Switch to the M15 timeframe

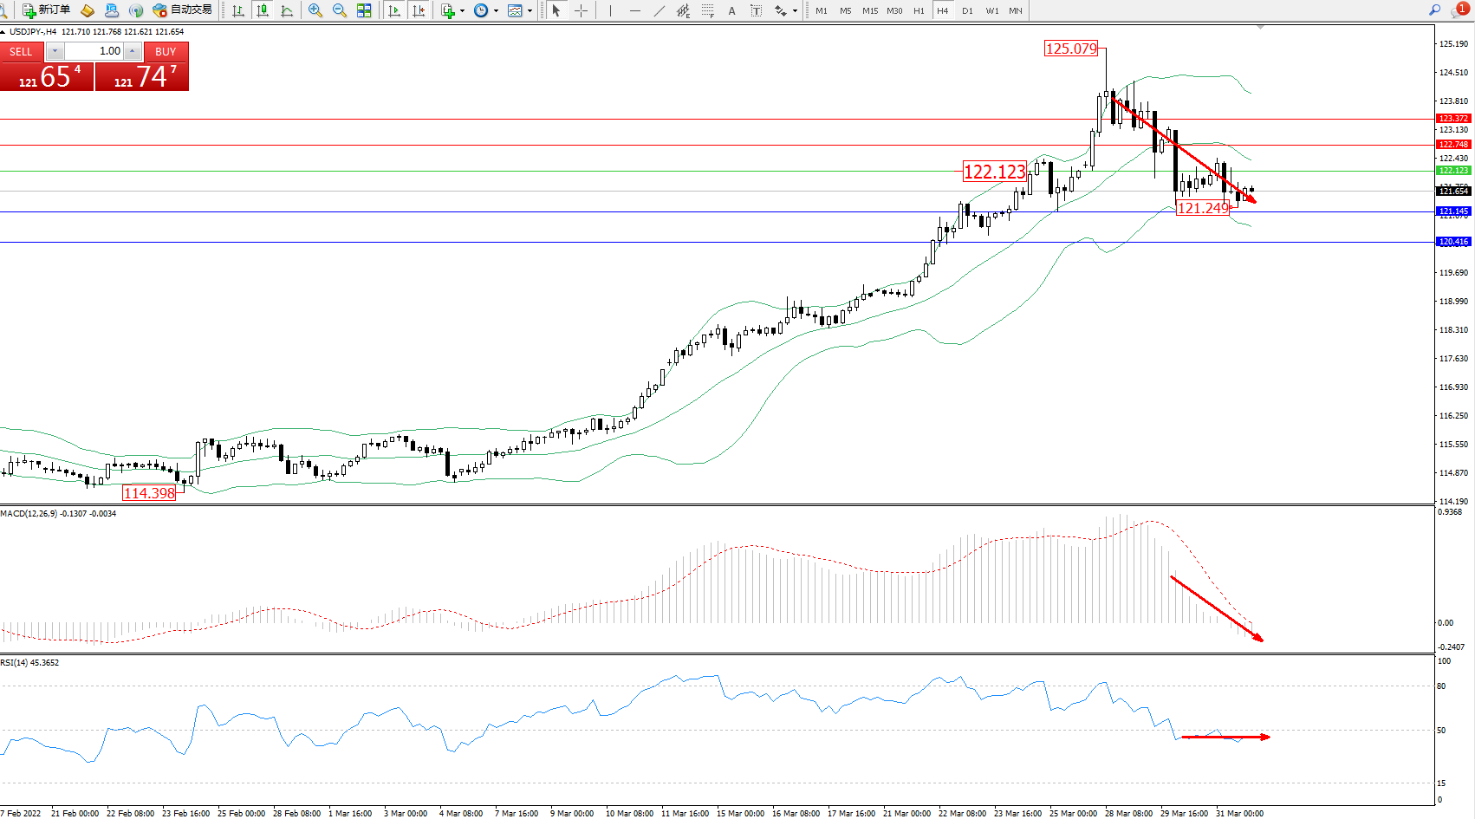click(x=870, y=10)
